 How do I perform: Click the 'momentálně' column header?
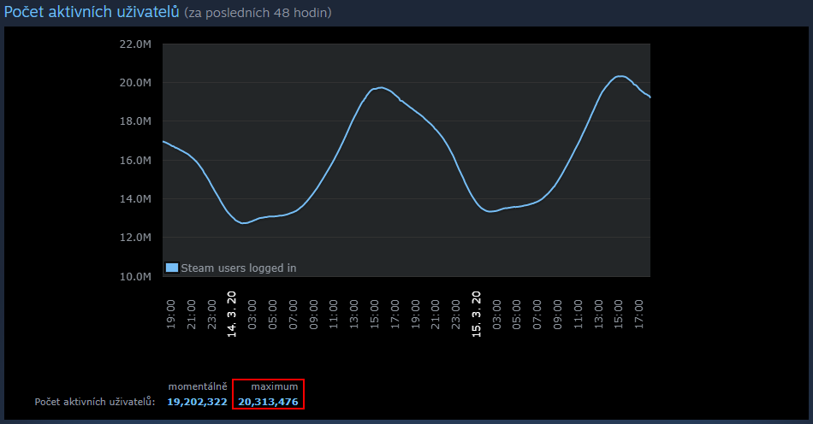point(197,386)
